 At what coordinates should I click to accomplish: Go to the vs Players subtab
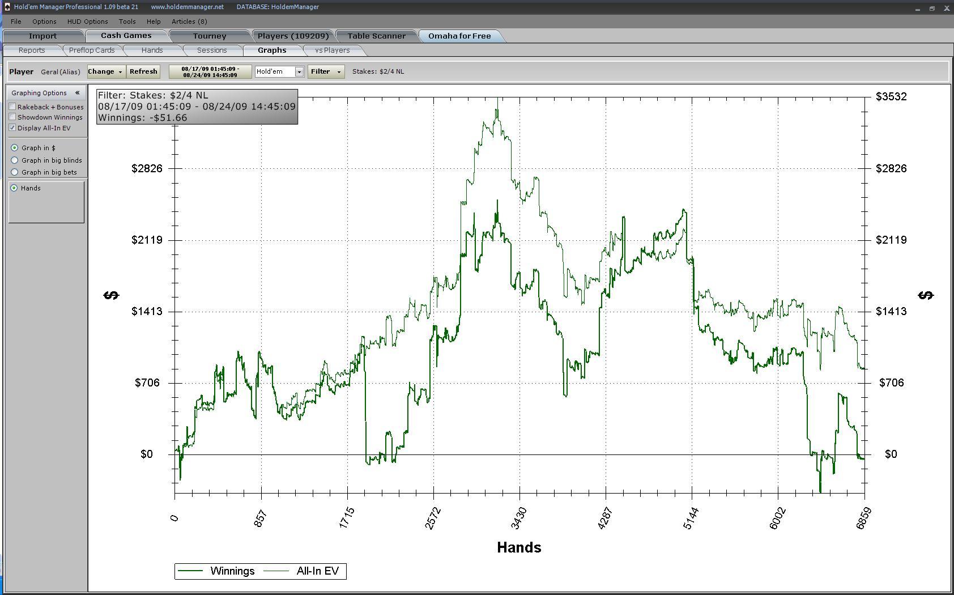(x=333, y=50)
